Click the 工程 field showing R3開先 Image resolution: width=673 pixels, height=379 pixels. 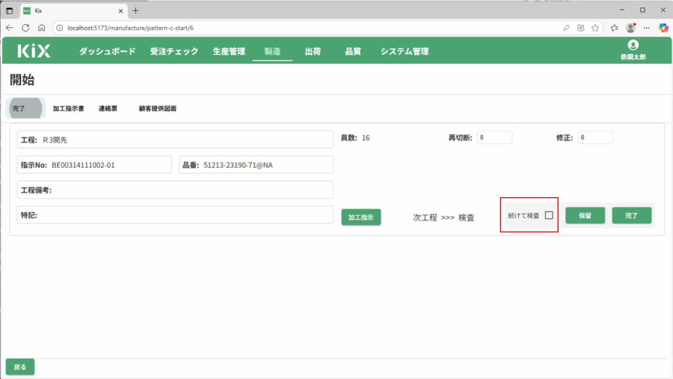pyautogui.click(x=175, y=140)
